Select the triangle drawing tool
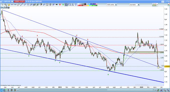This screenshot has height=92, width=170. coord(72,5)
